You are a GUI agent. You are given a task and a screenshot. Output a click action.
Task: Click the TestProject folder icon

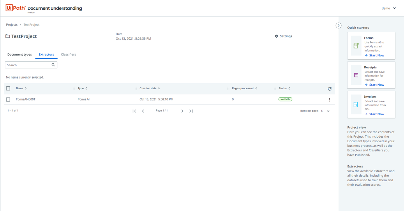pyautogui.click(x=8, y=36)
